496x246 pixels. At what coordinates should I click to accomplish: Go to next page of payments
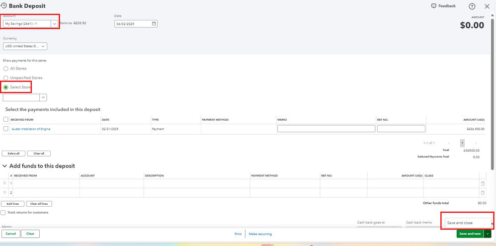point(476,143)
